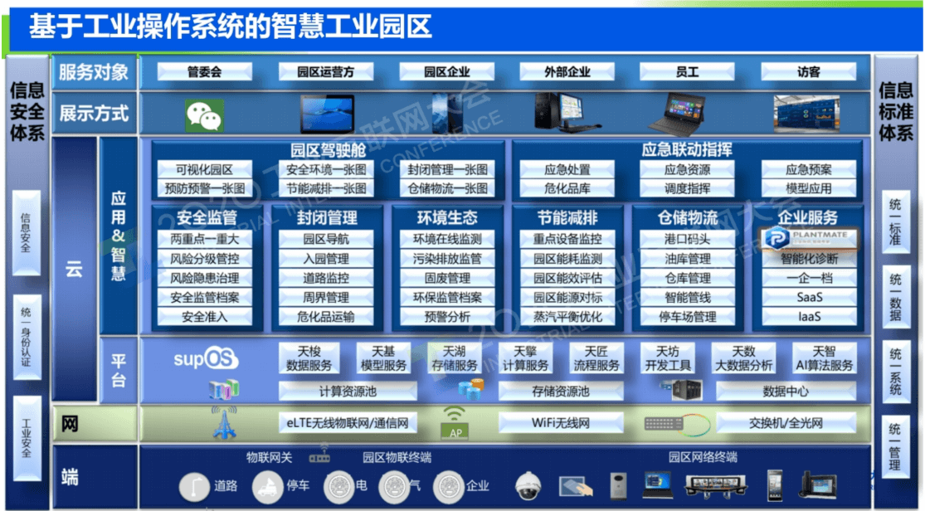Viewport: 925px width, 511px height.
Task: Click the parking car icon
Action: pyautogui.click(x=268, y=486)
